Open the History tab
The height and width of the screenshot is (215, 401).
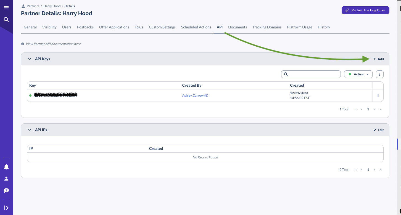(x=324, y=27)
